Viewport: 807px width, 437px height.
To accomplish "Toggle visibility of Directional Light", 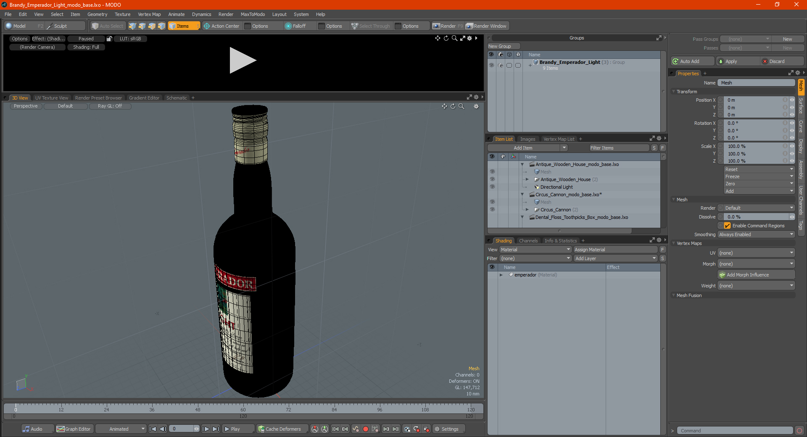I will coord(492,187).
